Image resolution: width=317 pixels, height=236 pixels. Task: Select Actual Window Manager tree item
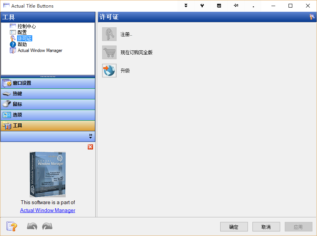pos(40,50)
